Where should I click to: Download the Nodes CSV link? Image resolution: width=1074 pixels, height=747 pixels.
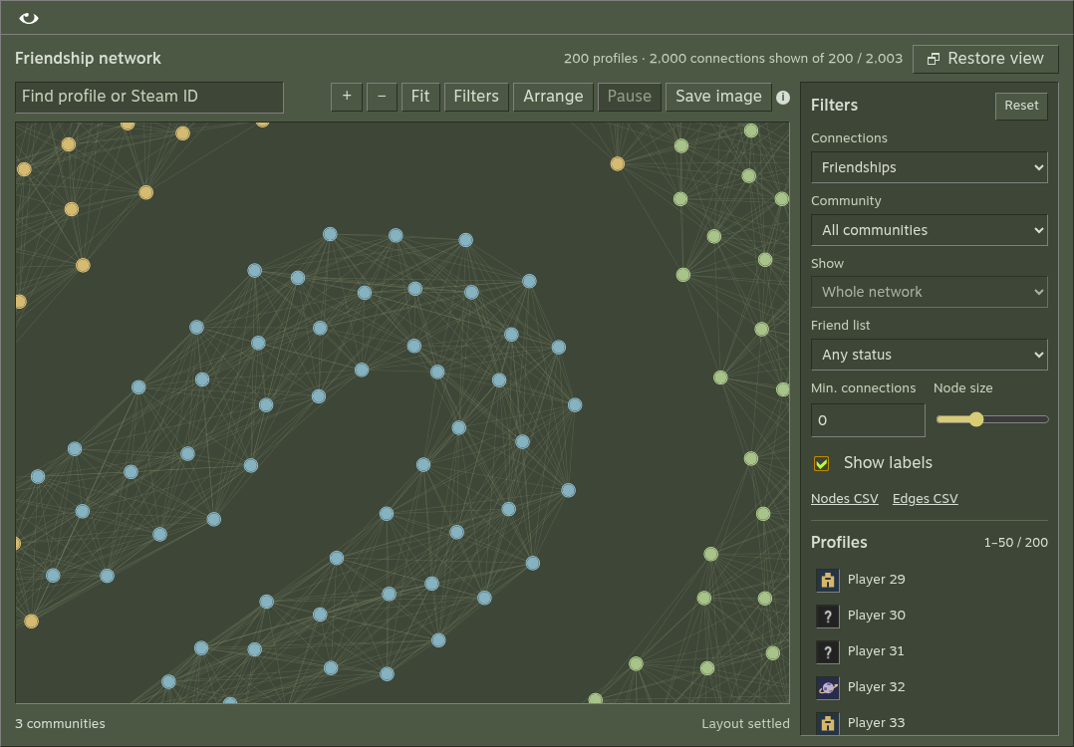pyautogui.click(x=845, y=498)
